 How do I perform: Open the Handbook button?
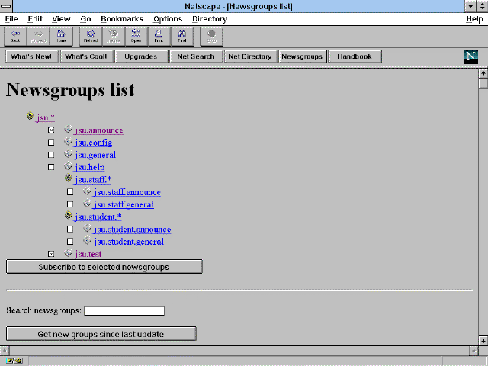[355, 56]
